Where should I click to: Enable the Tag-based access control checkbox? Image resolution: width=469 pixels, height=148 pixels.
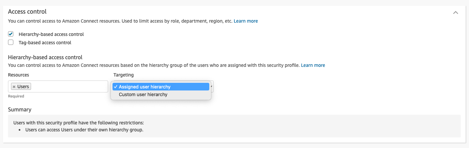[11, 42]
